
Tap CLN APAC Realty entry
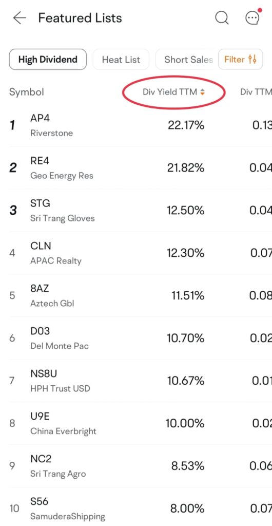pyautogui.click(x=140, y=253)
